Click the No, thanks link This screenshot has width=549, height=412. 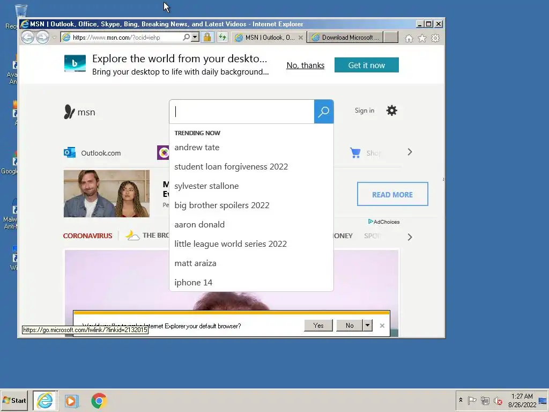tap(305, 65)
